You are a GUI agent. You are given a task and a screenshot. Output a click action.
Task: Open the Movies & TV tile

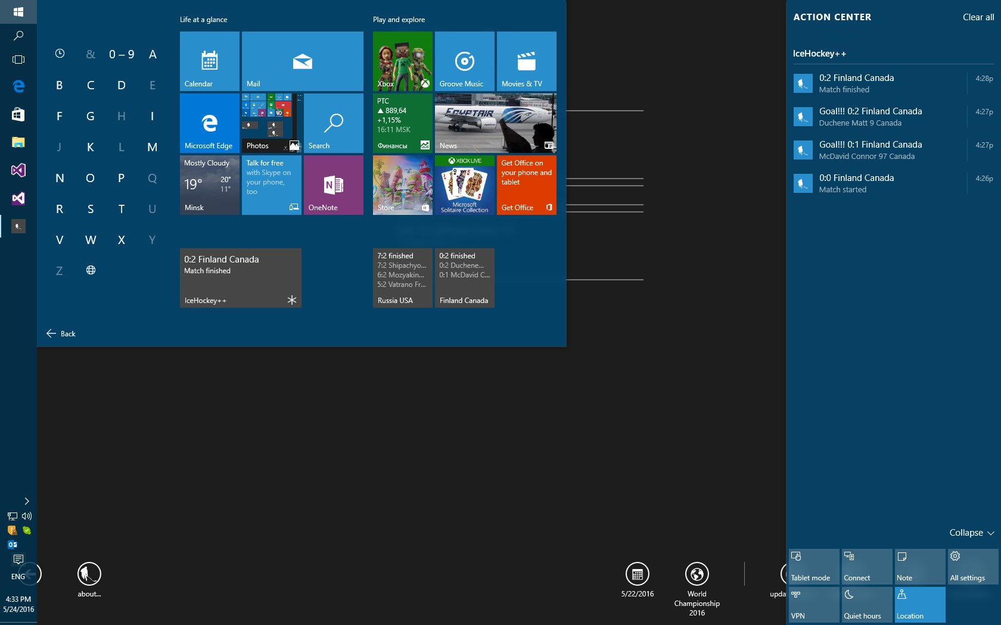(x=527, y=61)
